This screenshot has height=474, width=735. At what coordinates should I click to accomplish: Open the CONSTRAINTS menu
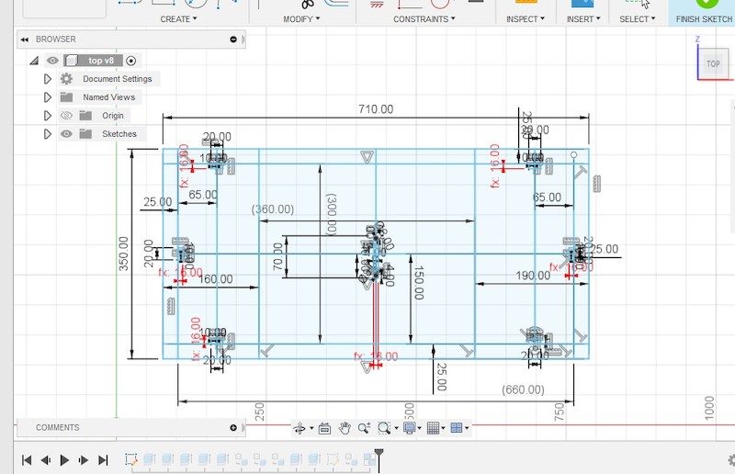point(424,19)
